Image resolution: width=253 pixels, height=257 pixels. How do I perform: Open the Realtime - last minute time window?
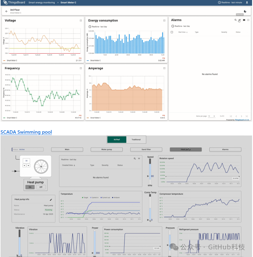click(230, 2)
